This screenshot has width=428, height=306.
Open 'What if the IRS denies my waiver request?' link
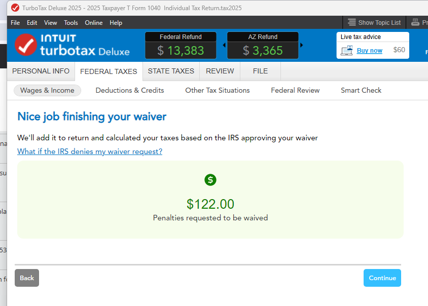90,151
